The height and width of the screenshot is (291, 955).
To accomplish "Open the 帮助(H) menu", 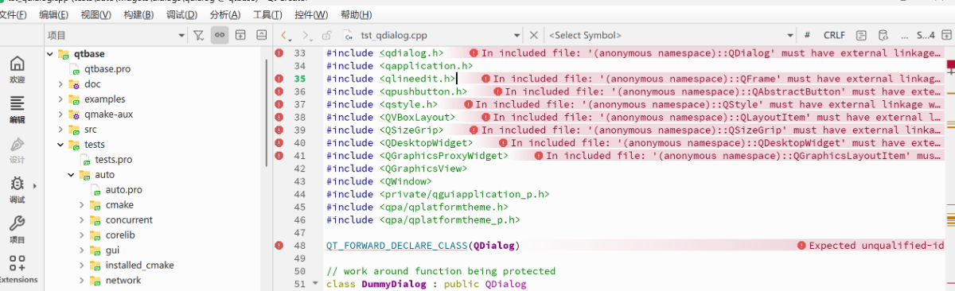I will (x=355, y=15).
